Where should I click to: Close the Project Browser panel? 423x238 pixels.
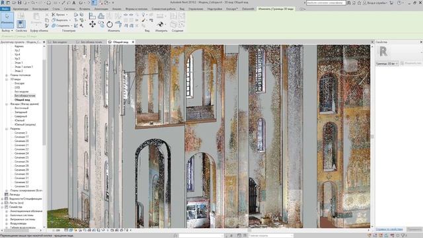click(44, 42)
